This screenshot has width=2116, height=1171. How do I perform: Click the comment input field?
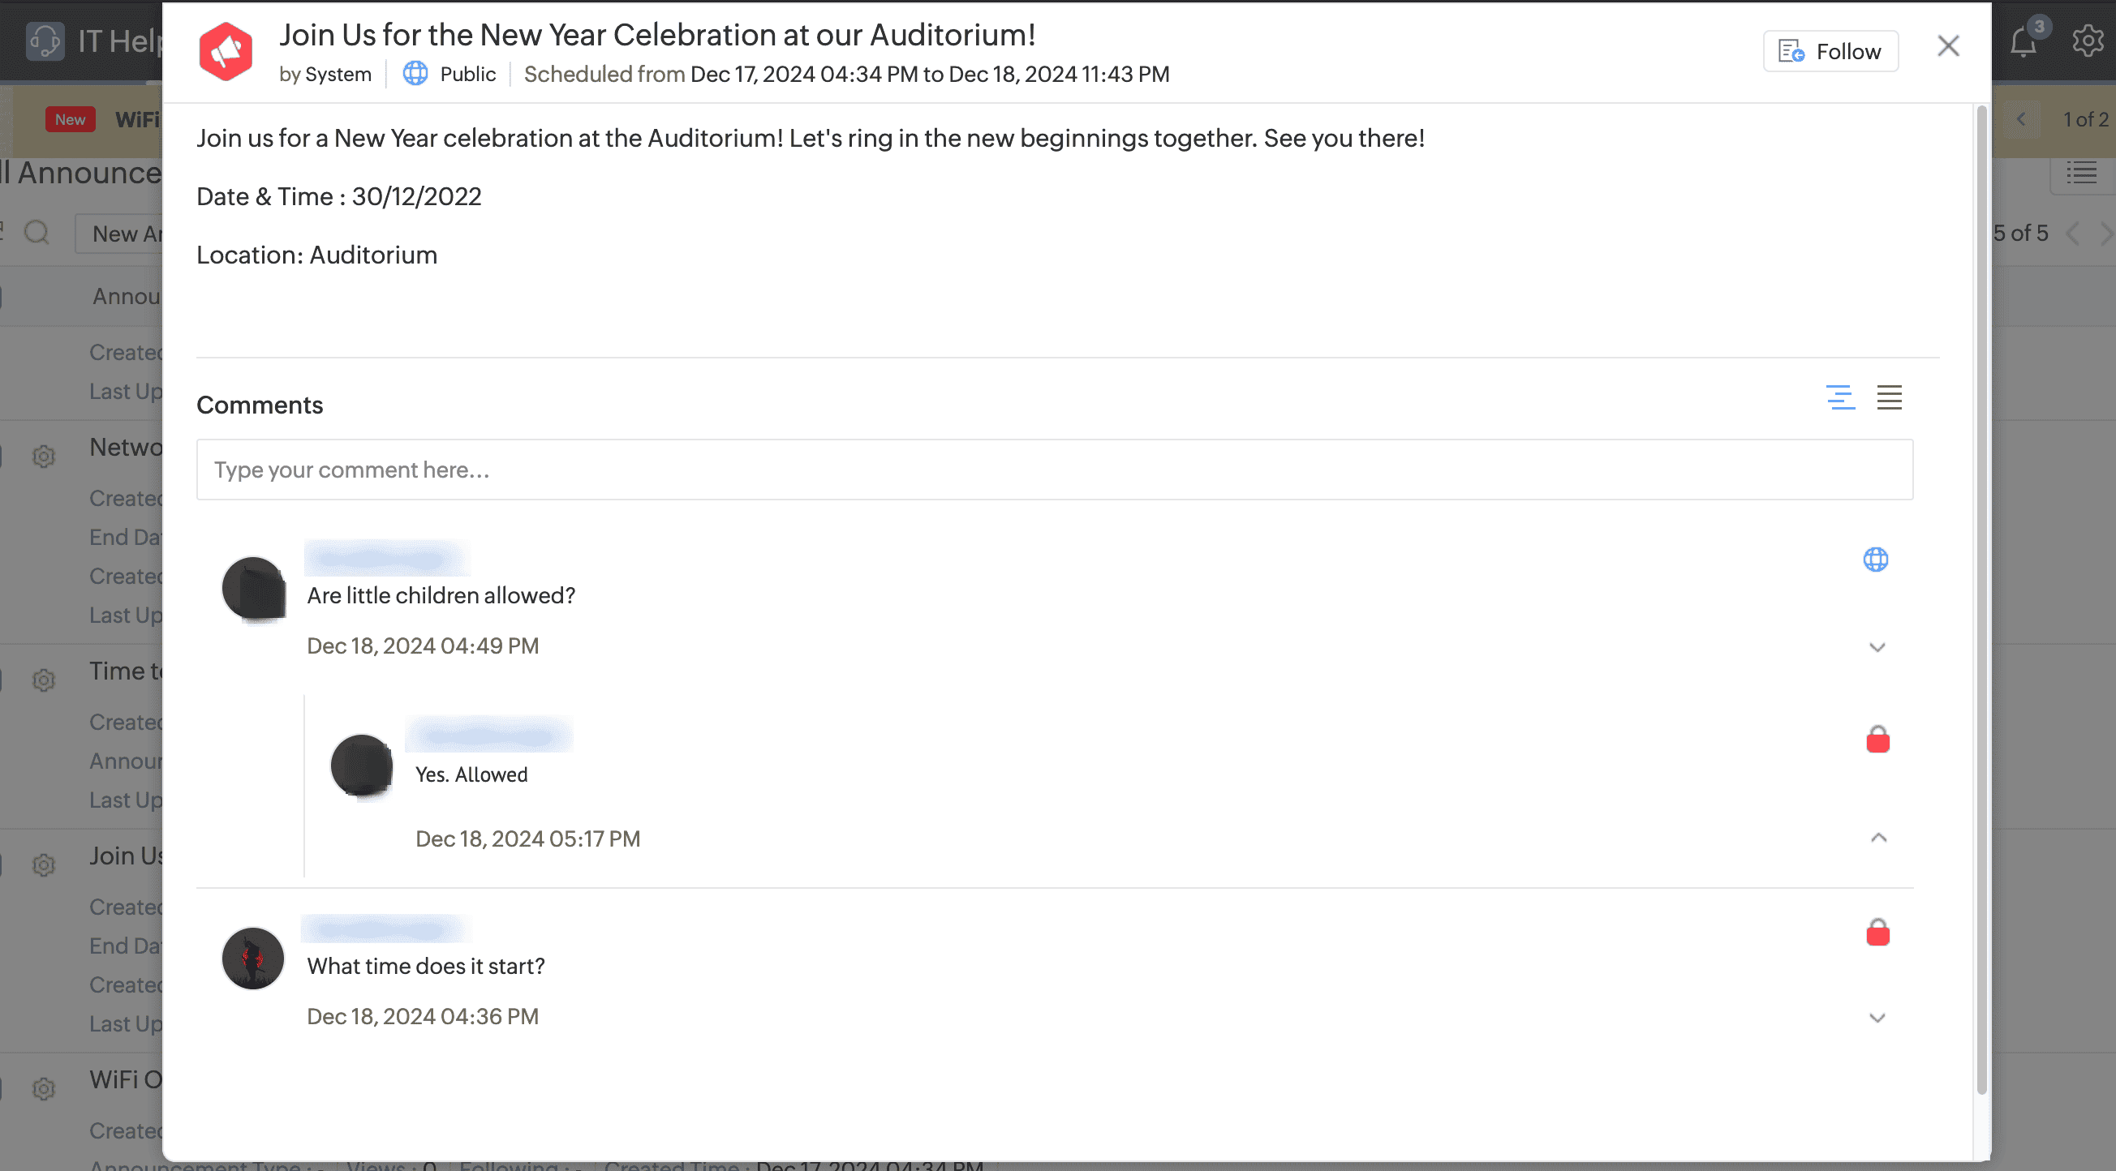(x=1054, y=470)
